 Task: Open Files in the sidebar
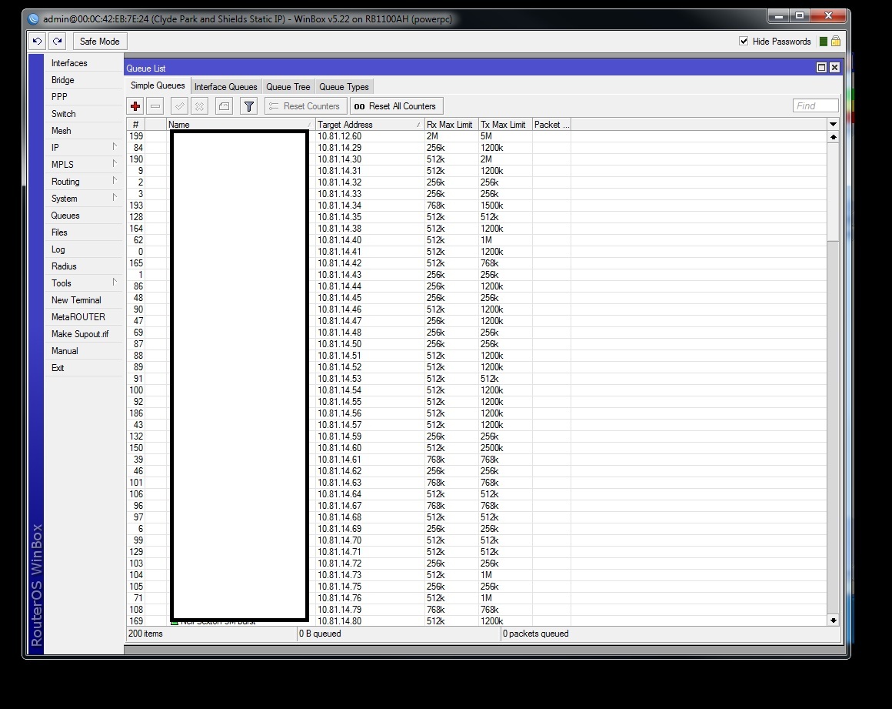point(84,232)
